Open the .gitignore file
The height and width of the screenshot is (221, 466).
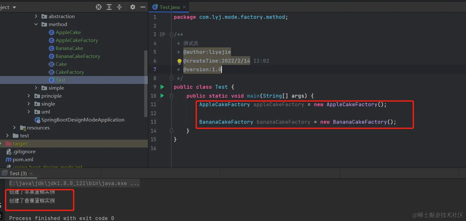[x=24, y=151]
